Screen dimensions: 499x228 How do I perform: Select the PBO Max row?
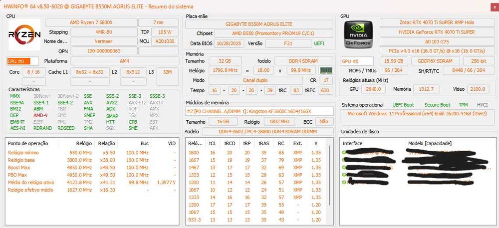[92, 175]
